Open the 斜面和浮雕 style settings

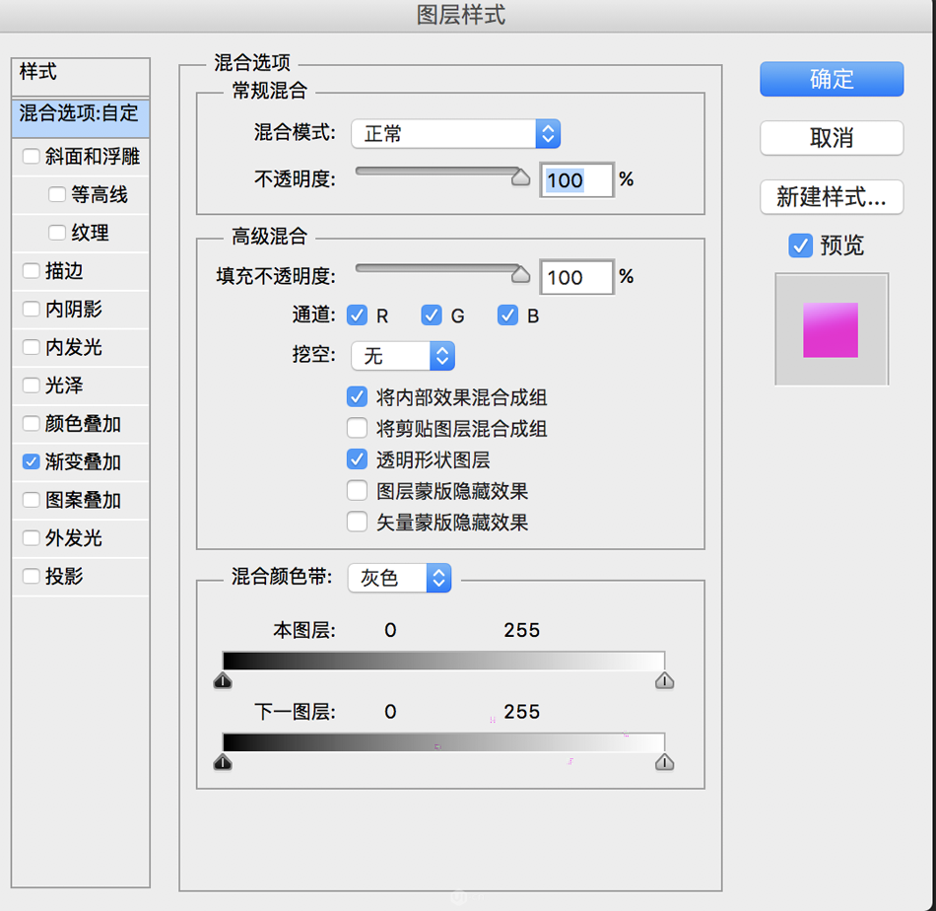coord(93,157)
